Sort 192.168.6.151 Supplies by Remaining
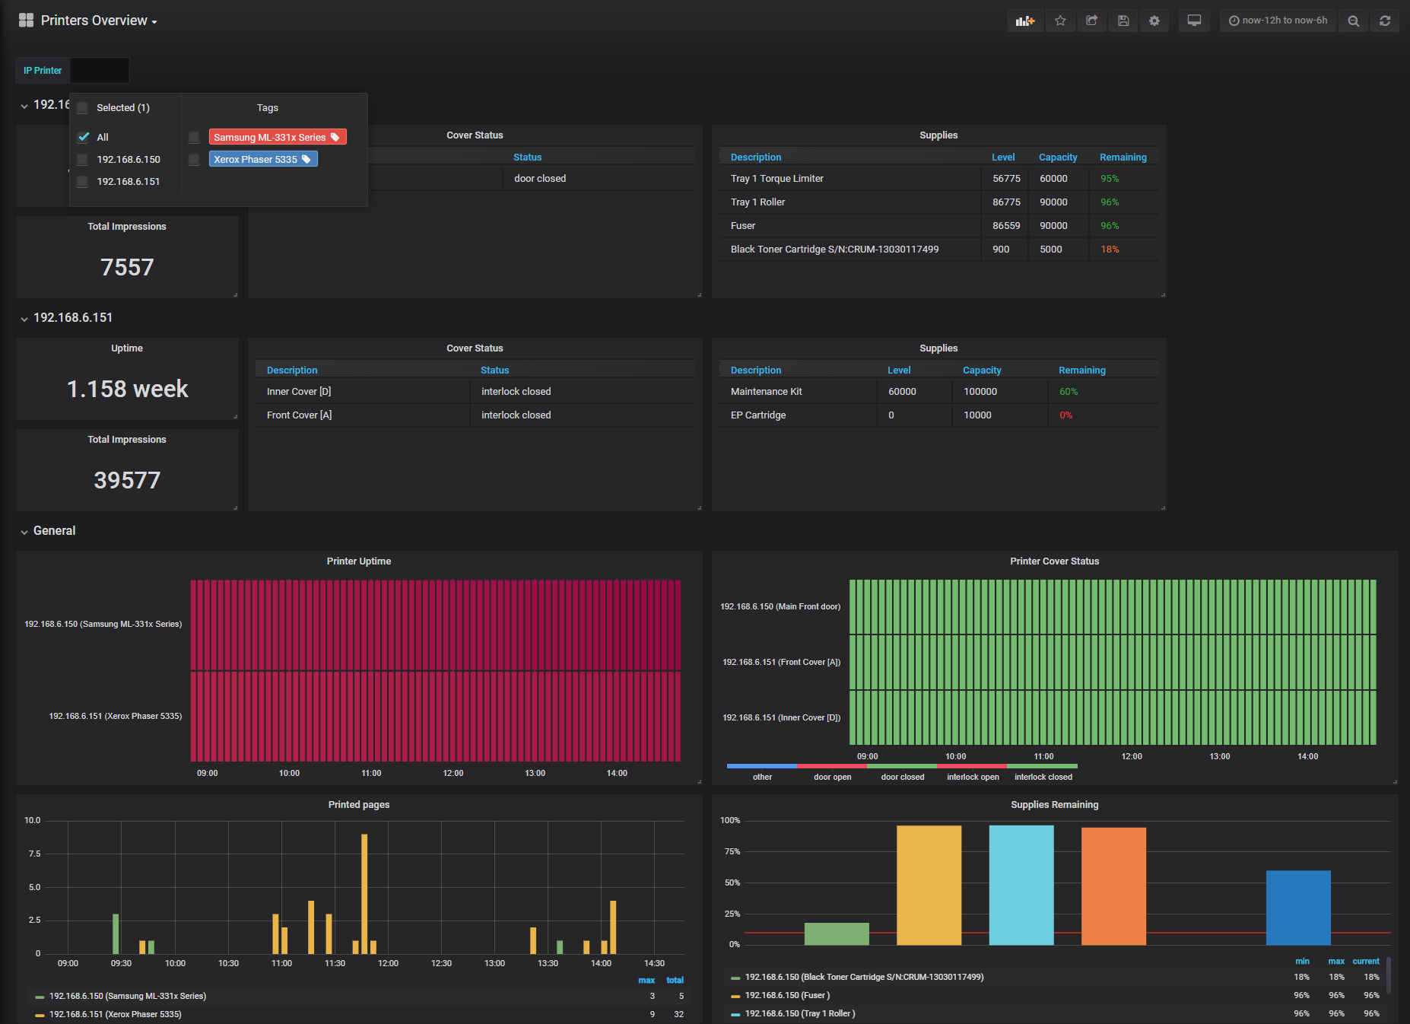Image resolution: width=1410 pixels, height=1024 pixels. 1081,370
